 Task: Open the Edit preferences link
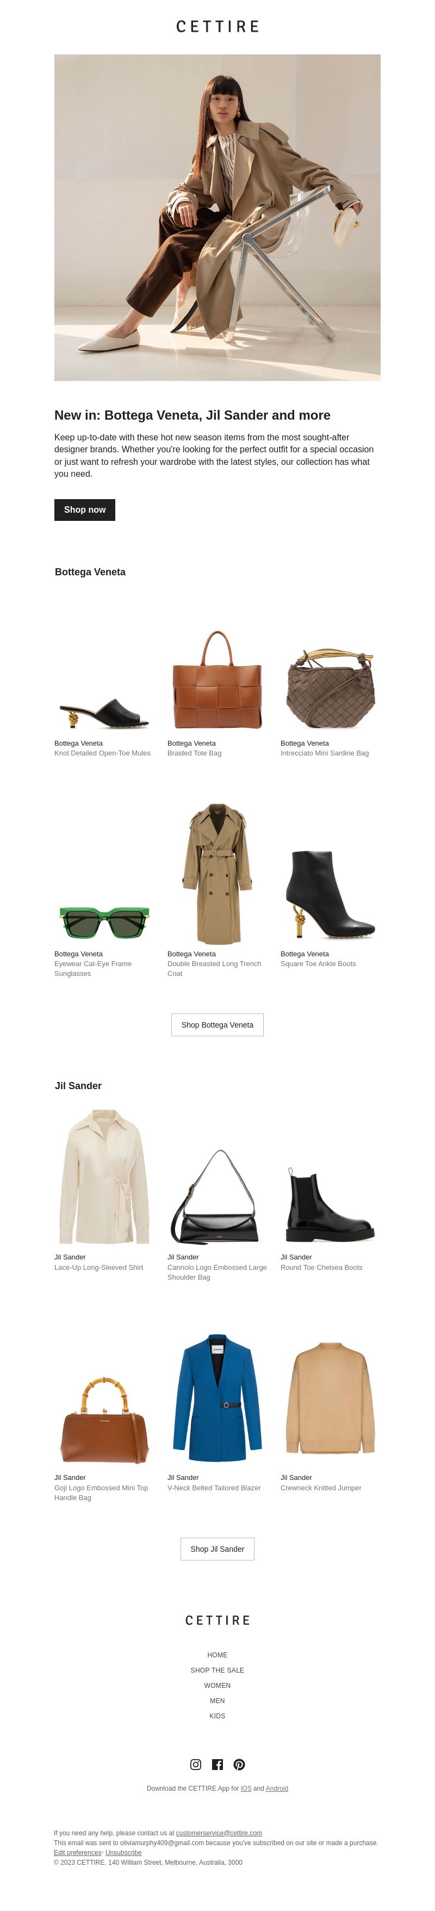pos(77,1852)
